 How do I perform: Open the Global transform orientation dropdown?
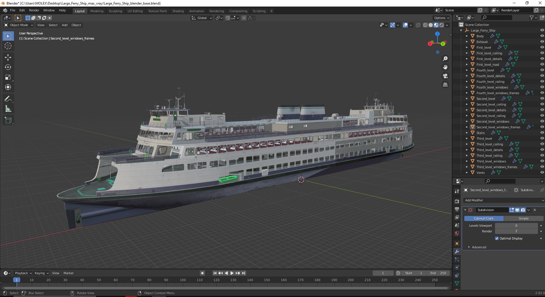202,18
